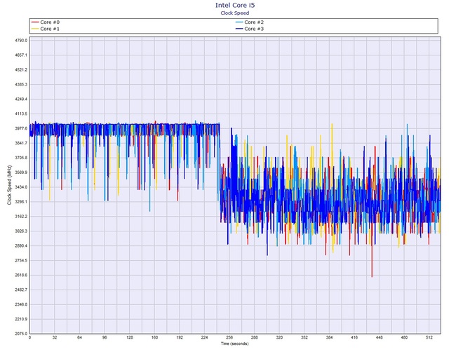This screenshot has width=470, height=352.
Task: Click the 2754.5 y-axis value
Action: click(x=21, y=261)
